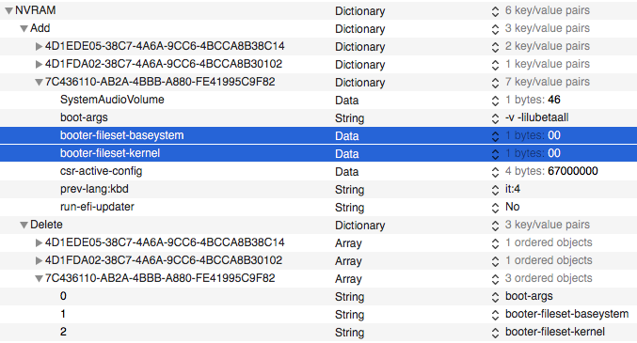Open type stepper for booter-fileset-kernel Data row
This screenshot has width=637, height=343.
[495, 154]
